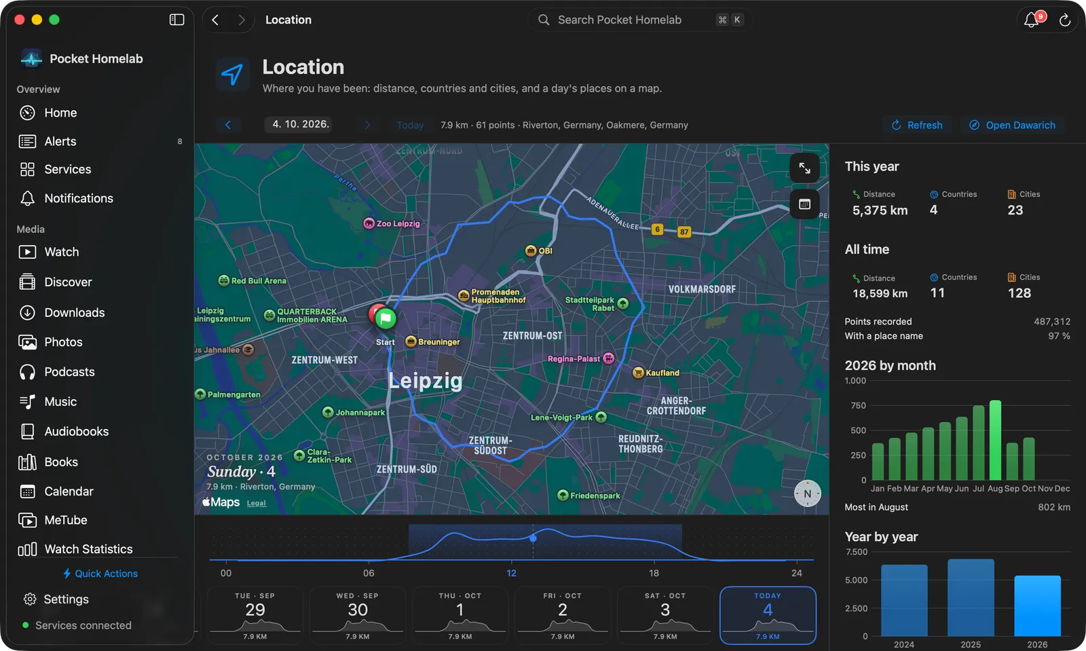Screen dimensions: 1086x651
Task: Go to the previous day chevron
Action: [228, 125]
